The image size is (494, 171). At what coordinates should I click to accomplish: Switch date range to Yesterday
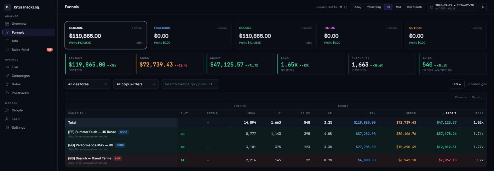(x=374, y=7)
